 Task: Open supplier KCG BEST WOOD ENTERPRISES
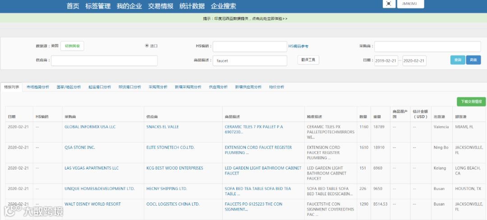pos(175,168)
